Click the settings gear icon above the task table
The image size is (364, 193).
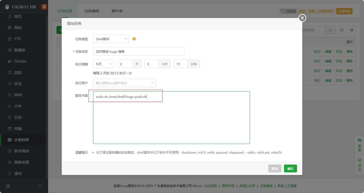click(352, 30)
